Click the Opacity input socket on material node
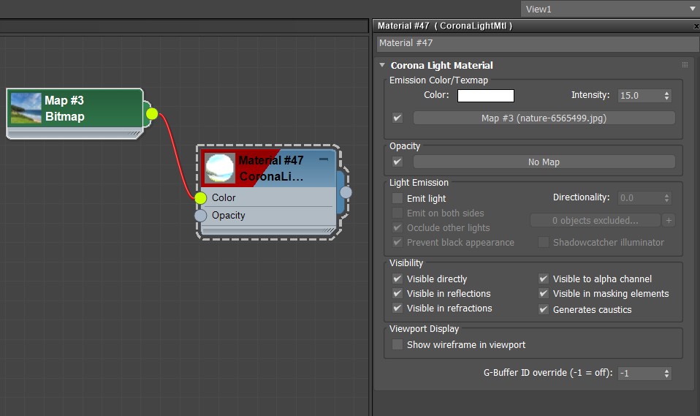 click(x=201, y=216)
